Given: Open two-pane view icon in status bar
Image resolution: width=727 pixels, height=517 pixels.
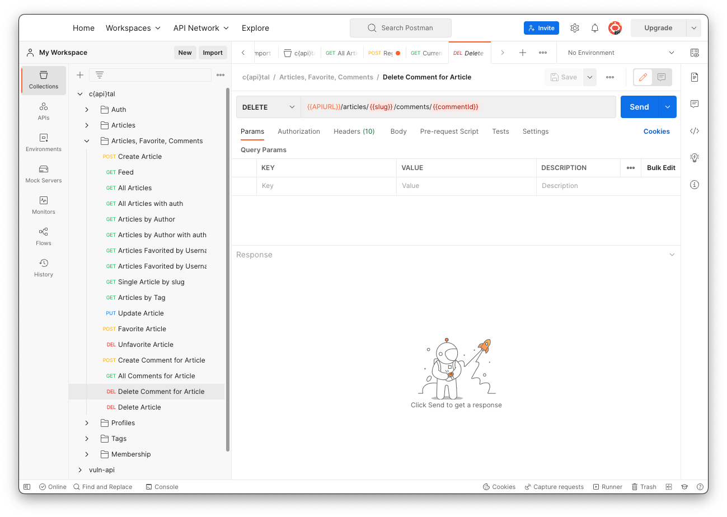Looking at the screenshot, I should 669,487.
